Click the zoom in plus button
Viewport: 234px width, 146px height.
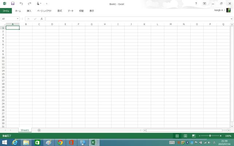221,136
